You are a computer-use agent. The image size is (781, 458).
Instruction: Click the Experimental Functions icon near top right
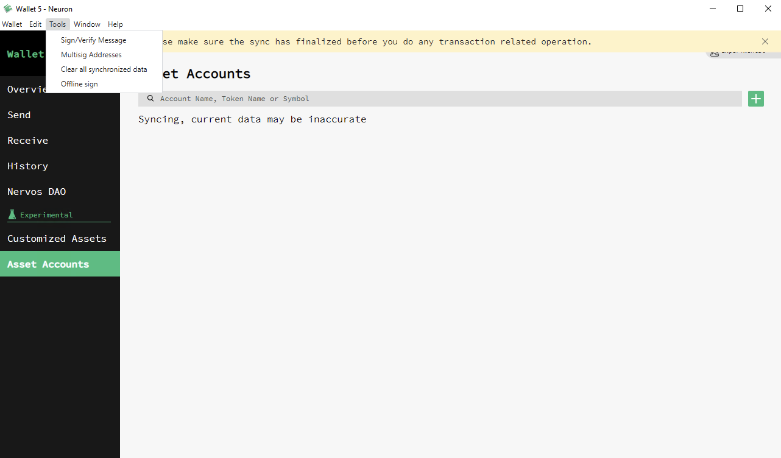tap(714, 52)
